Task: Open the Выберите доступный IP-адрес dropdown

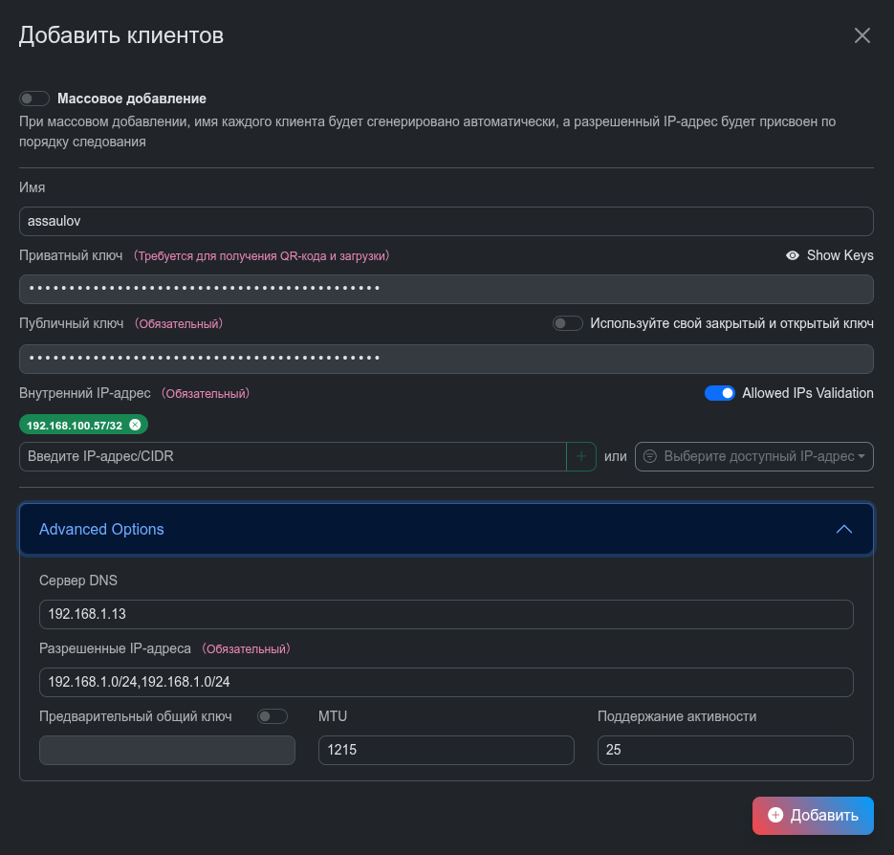Action: click(753, 456)
